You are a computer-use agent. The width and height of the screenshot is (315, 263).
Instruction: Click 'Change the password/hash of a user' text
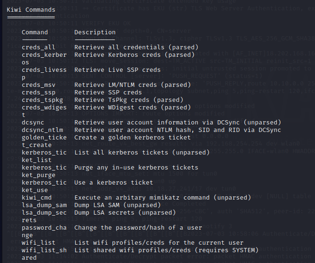pyautogui.click(x=138, y=228)
